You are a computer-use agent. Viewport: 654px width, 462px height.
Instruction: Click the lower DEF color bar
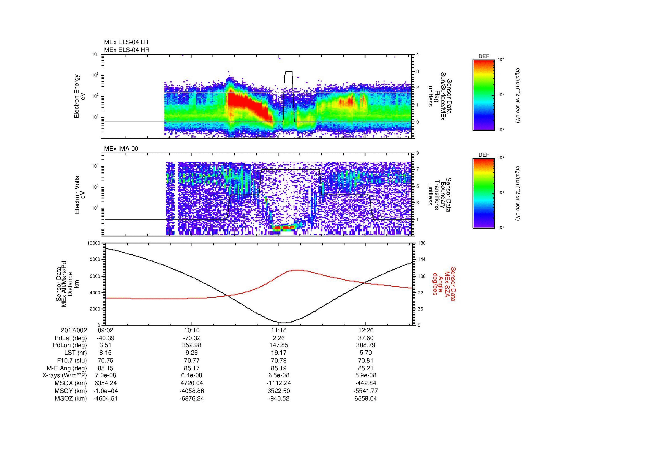click(484, 193)
